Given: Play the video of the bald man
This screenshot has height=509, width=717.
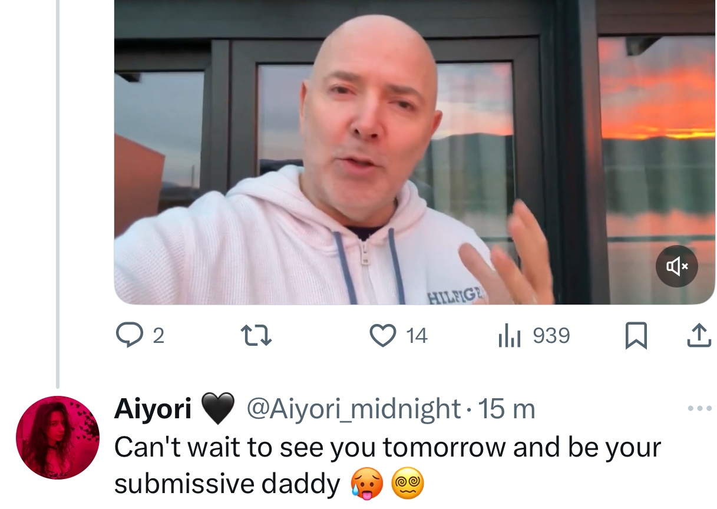Looking at the screenshot, I should coord(414,152).
